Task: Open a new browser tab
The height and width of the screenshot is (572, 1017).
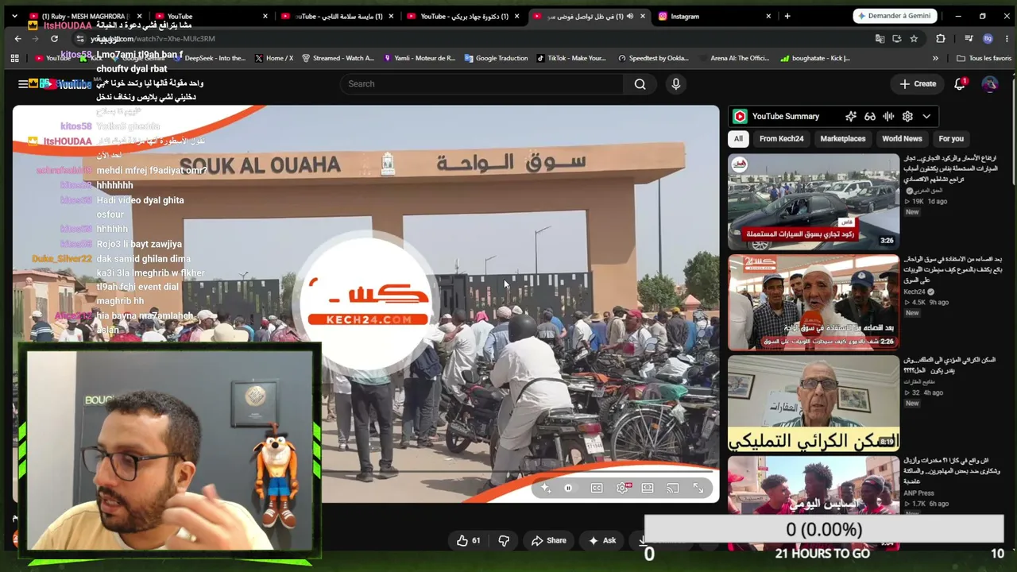Action: coord(787,16)
